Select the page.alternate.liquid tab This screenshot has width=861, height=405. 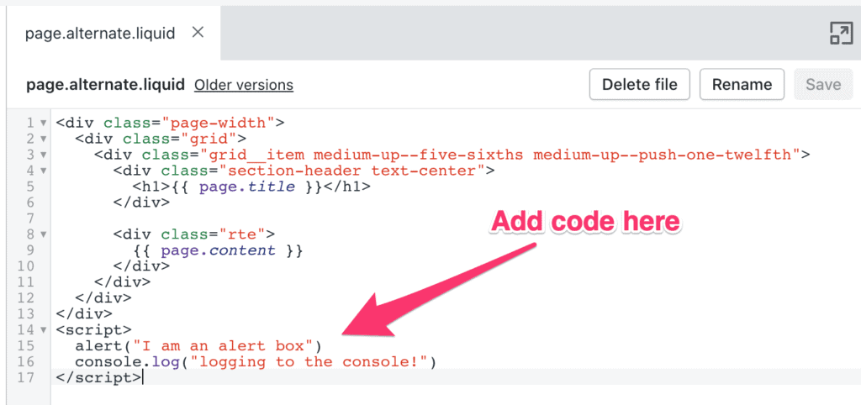[100, 34]
